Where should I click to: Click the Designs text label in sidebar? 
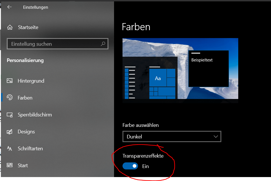click(x=26, y=132)
